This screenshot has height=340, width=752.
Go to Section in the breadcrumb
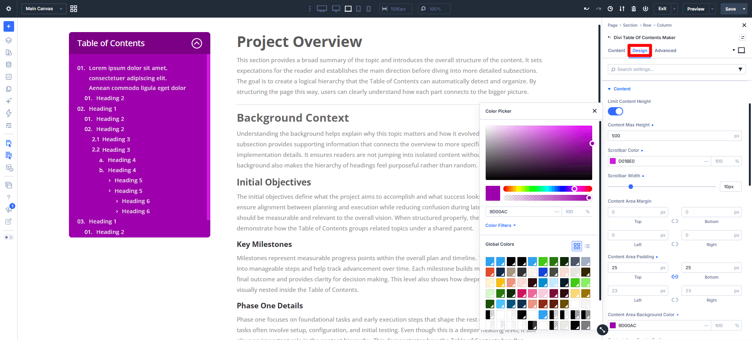pyautogui.click(x=630, y=25)
